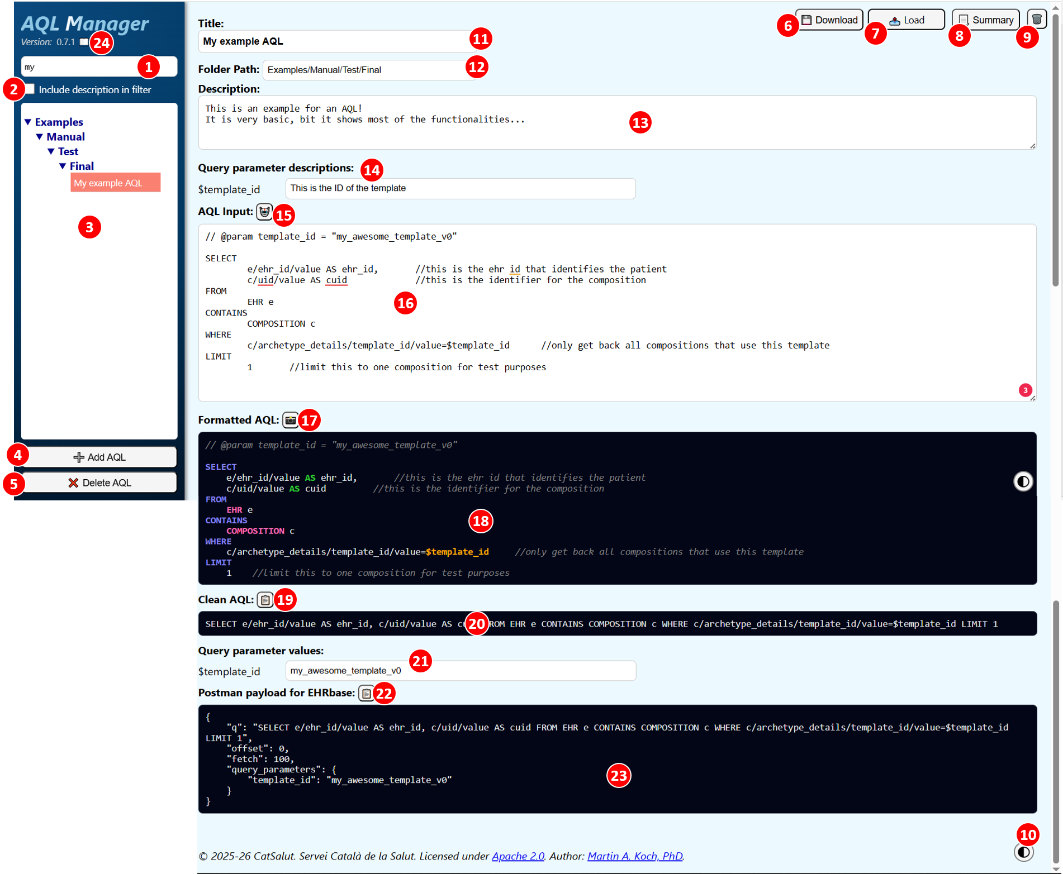1063x874 pixels.
Task: Toggle contrast on the Formatted AQL block
Action: 1023,481
